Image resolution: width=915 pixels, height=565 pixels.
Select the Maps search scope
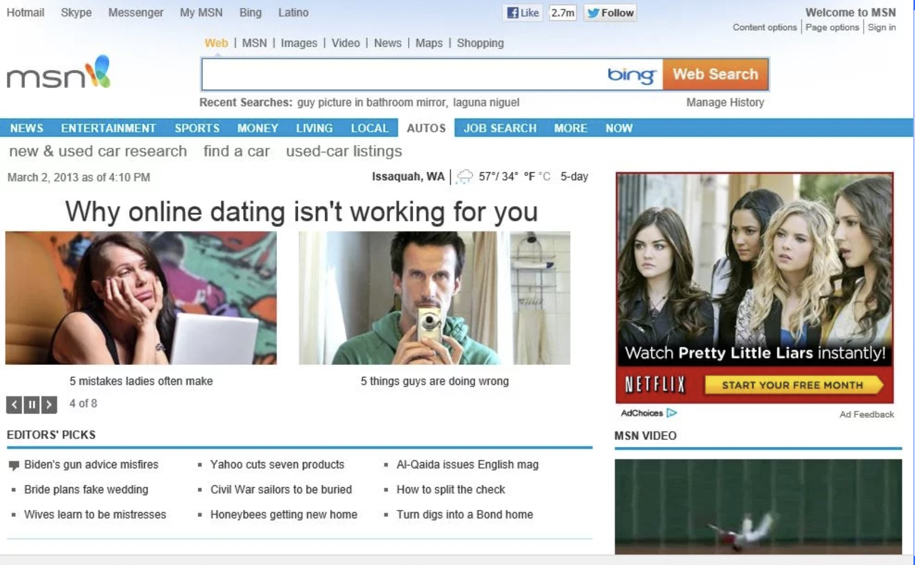[x=429, y=43]
